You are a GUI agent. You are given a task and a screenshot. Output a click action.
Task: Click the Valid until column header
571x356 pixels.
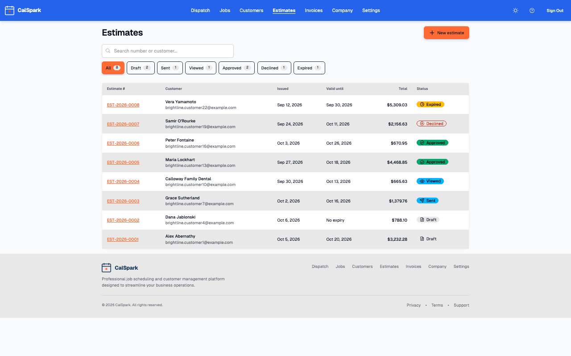335,89
